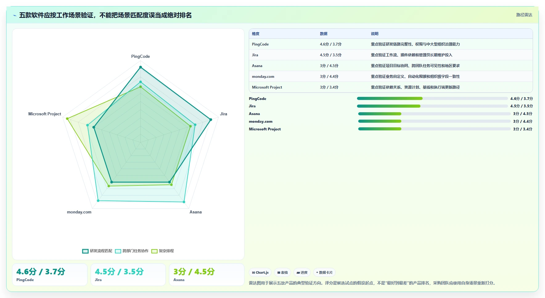Screen dimensions: 545x298
Task: Click Asana progress bar
Action: (434, 114)
